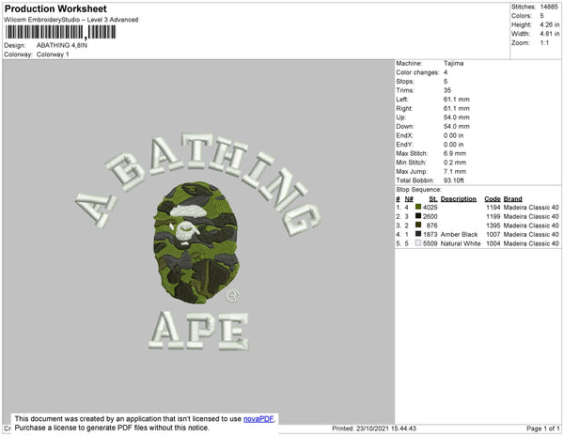The image size is (564, 436).
Task: Click the 'APE' embroidered lettering
Action: (x=198, y=331)
